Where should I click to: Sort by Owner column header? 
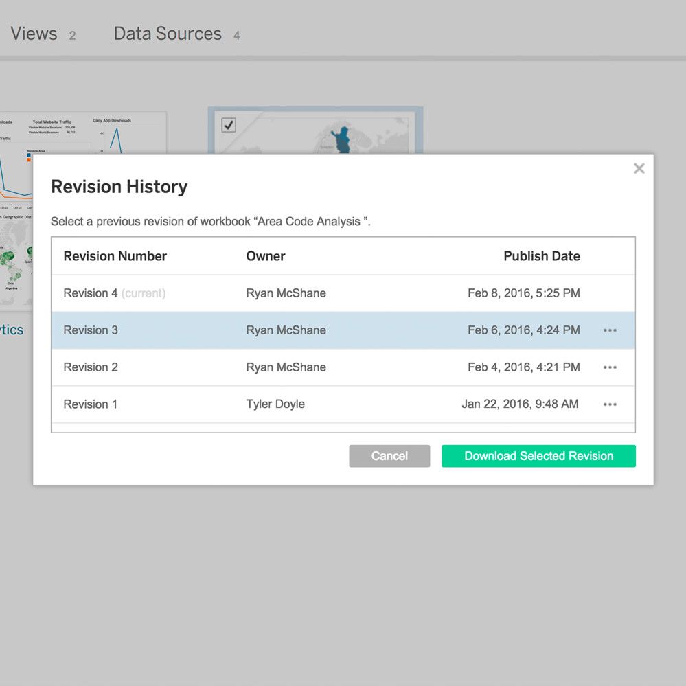click(x=266, y=256)
